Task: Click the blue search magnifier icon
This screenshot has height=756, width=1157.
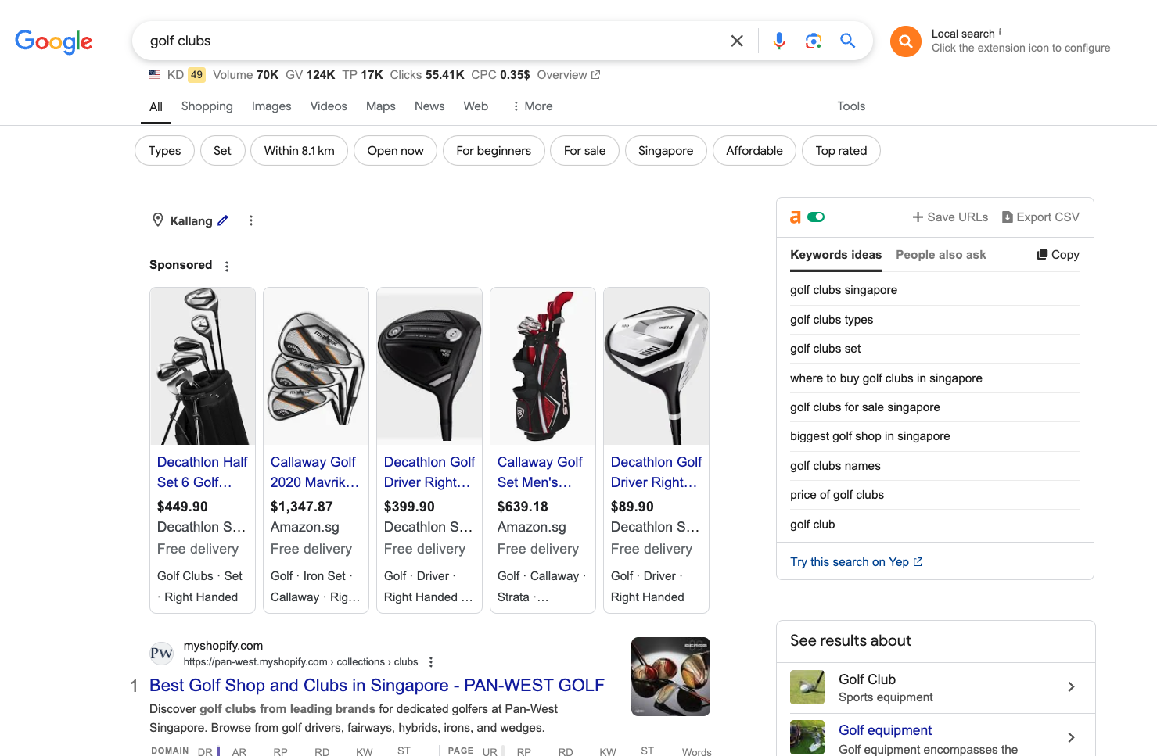Action: [847, 41]
